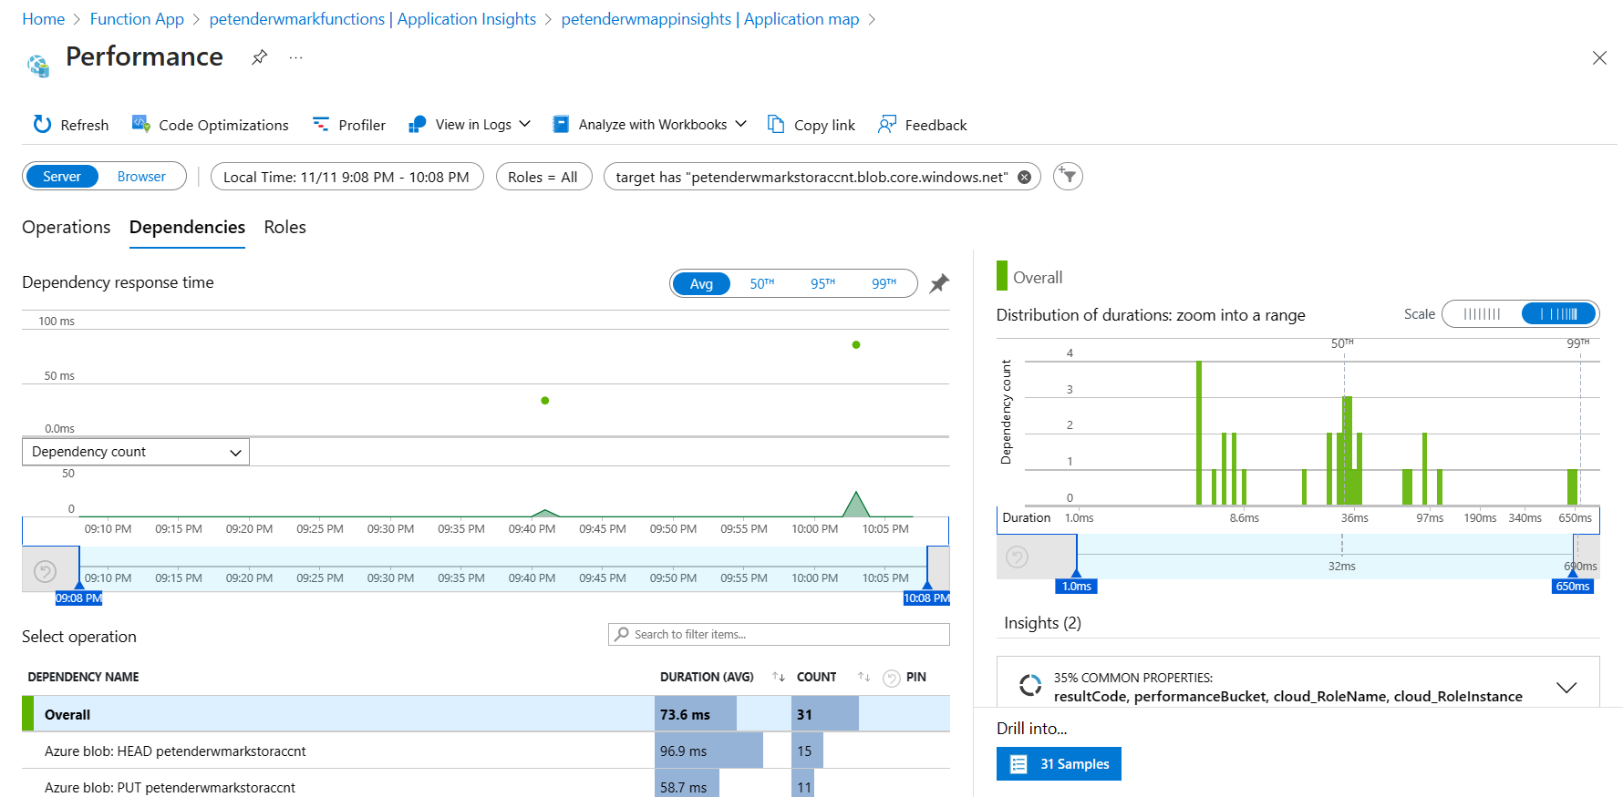The image size is (1623, 797).
Task: Pin the dependency response time chart
Action: [x=939, y=283]
